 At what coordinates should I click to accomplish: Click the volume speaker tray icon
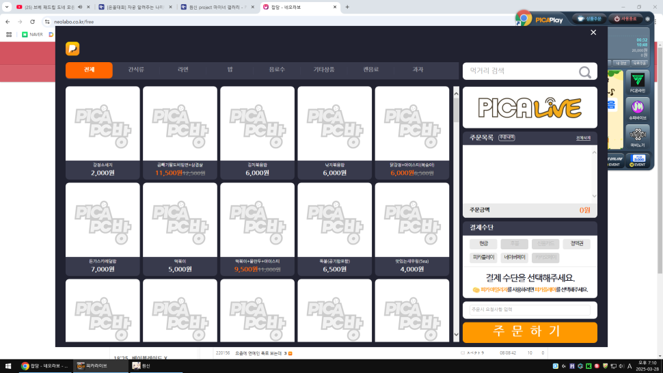pos(621,366)
